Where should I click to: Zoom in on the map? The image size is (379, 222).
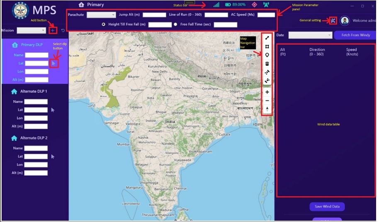coord(267,92)
